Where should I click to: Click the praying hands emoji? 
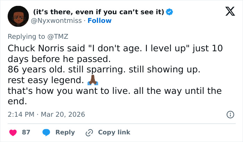tap(93, 81)
